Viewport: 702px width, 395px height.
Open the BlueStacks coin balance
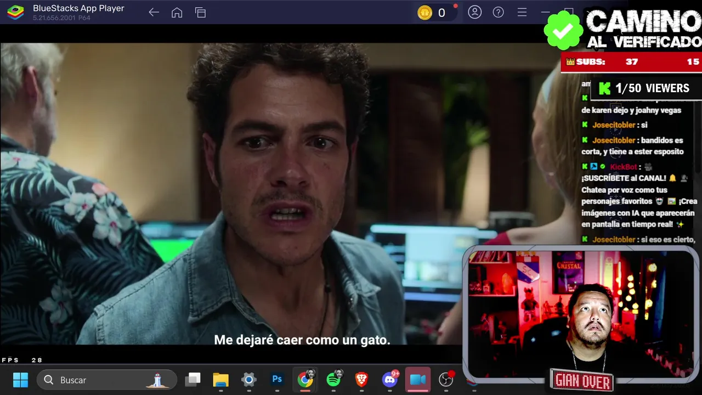432,13
